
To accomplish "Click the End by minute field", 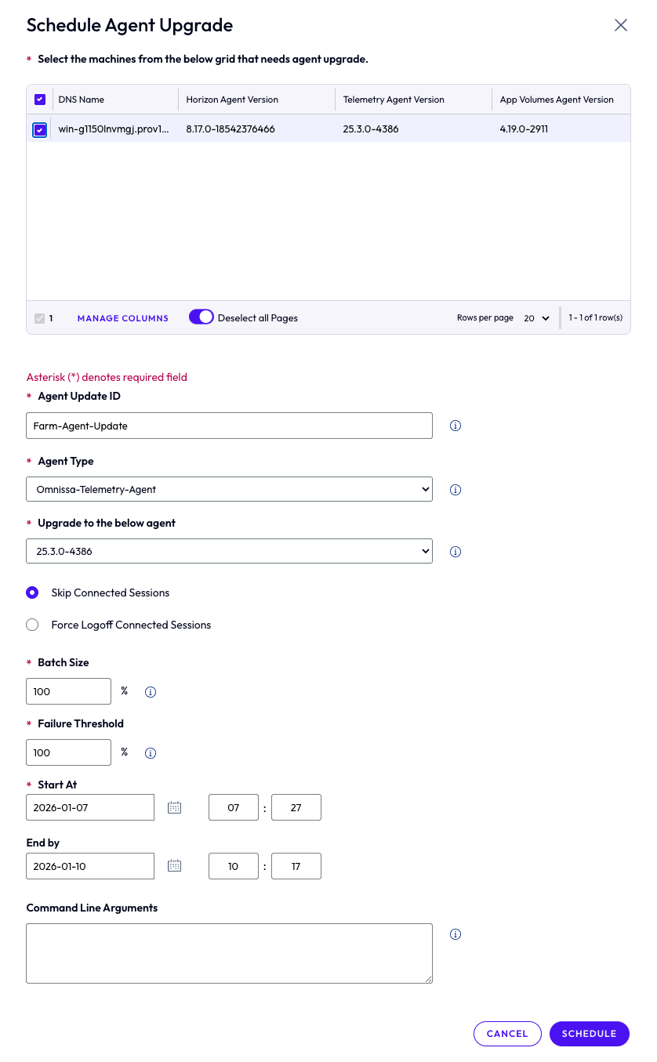I will [x=296, y=866].
